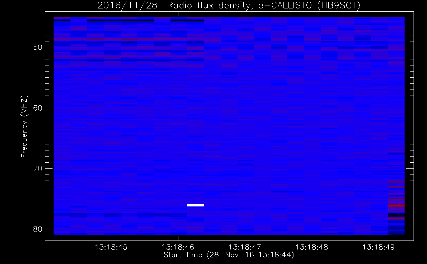
Task: Click the bright red band near 76 MHz
Action: (x=396, y=205)
